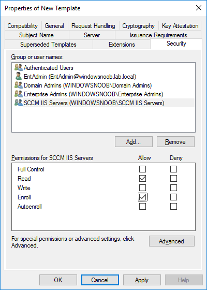Switch to the Cryptography tab
This screenshot has height=290, width=207.
coord(139,26)
